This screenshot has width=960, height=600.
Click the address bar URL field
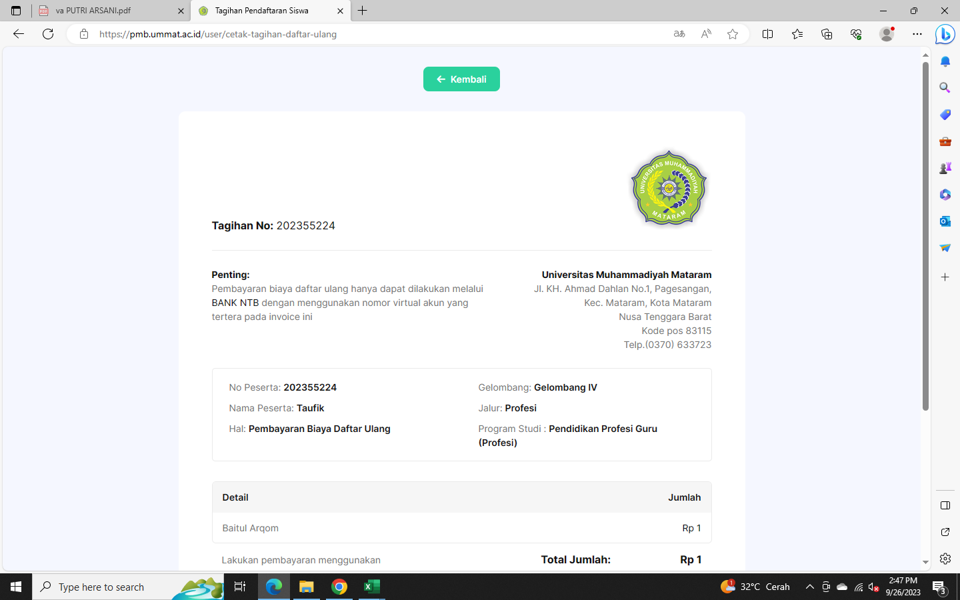pos(373,34)
